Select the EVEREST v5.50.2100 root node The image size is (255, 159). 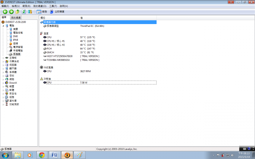[16, 22]
